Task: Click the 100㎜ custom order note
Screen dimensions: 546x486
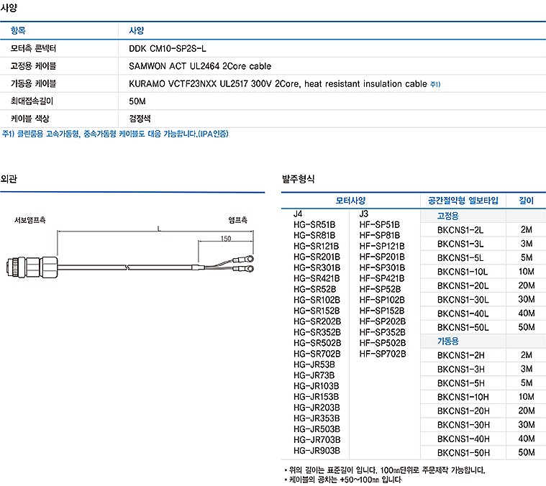Action: click(x=385, y=470)
